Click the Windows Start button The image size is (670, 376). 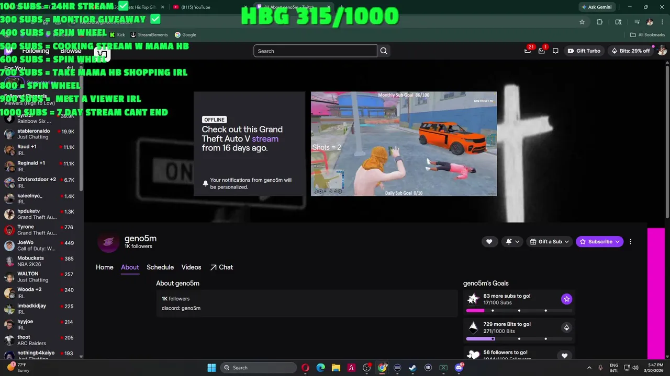click(x=211, y=368)
